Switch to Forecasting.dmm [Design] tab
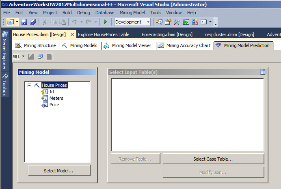 pyautogui.click(x=167, y=34)
